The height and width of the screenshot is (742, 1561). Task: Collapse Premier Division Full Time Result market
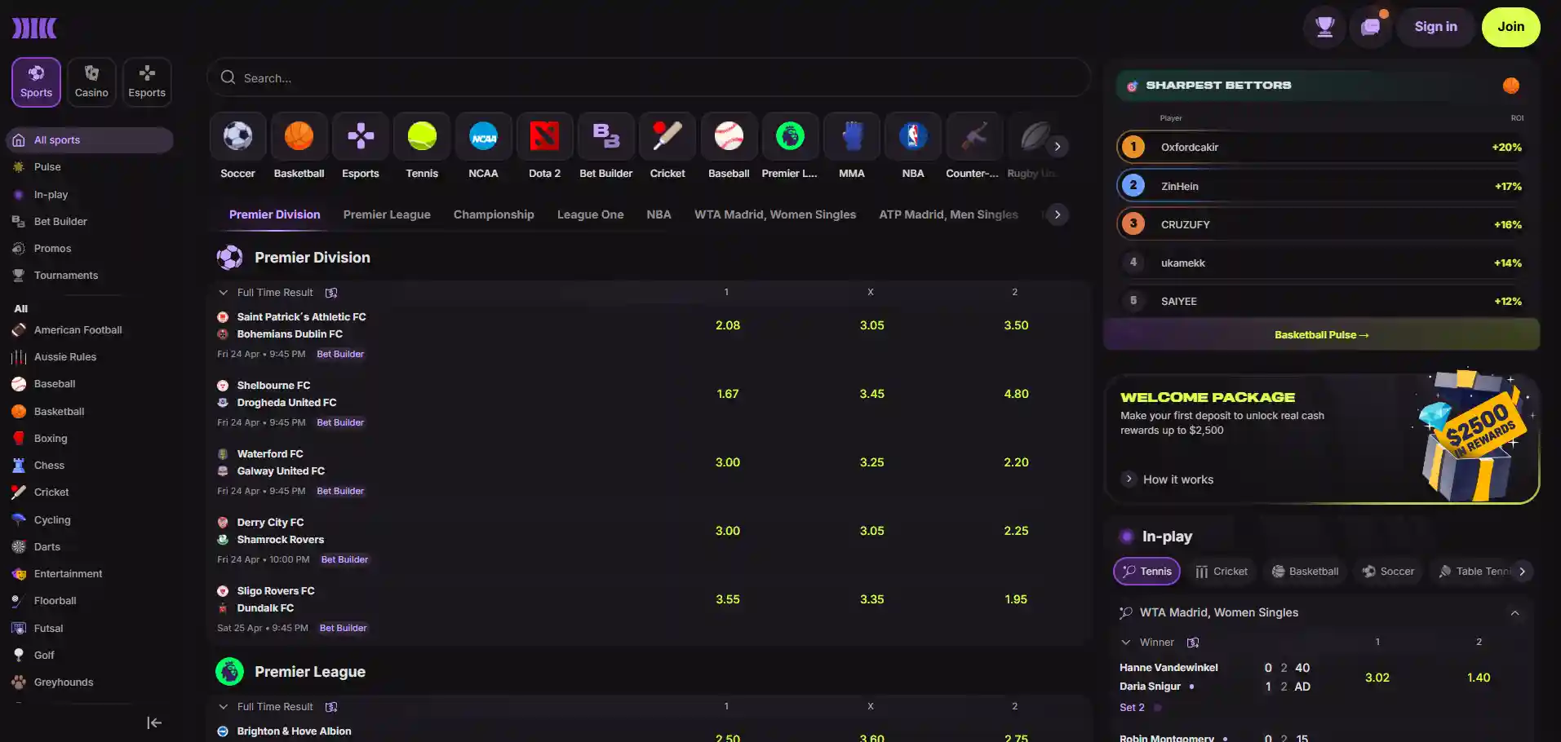pyautogui.click(x=223, y=293)
